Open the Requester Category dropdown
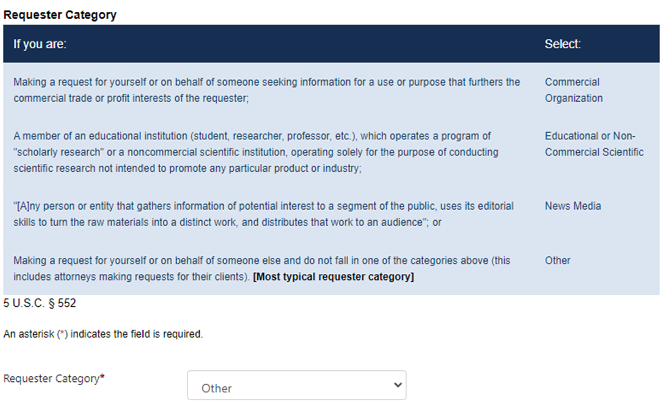Image resolution: width=669 pixels, height=405 pixels. pyautogui.click(x=297, y=385)
